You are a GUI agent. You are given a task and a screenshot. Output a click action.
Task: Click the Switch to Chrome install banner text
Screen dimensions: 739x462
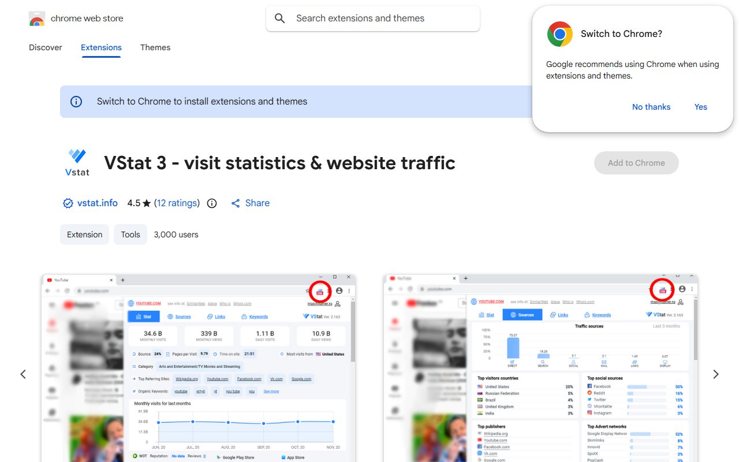[x=202, y=102]
